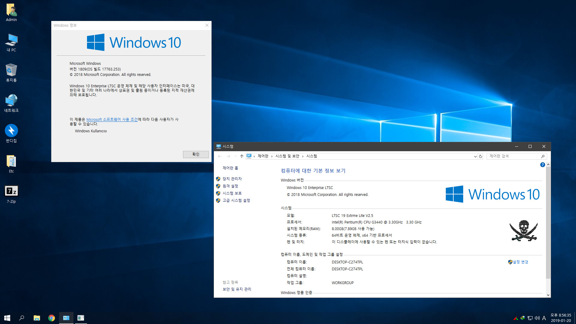Viewport: 576px width, 324px height.
Task: Expand chevron after 시스템 및 보안 breadcrumb
Action: (x=303, y=156)
